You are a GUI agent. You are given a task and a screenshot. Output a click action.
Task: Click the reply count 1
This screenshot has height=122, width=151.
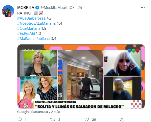(x=26, y=119)
